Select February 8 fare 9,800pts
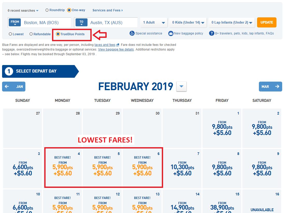 click(x=222, y=169)
